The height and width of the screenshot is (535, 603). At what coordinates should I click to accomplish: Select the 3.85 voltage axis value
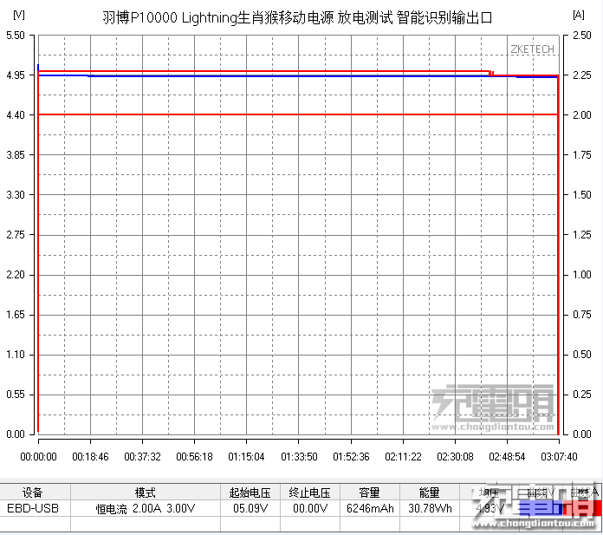(16, 155)
